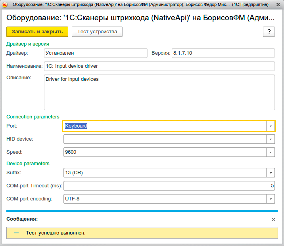This screenshot has height=246, width=284.
Task: Open the Suffix dropdown arrow
Action: pyautogui.click(x=271, y=173)
